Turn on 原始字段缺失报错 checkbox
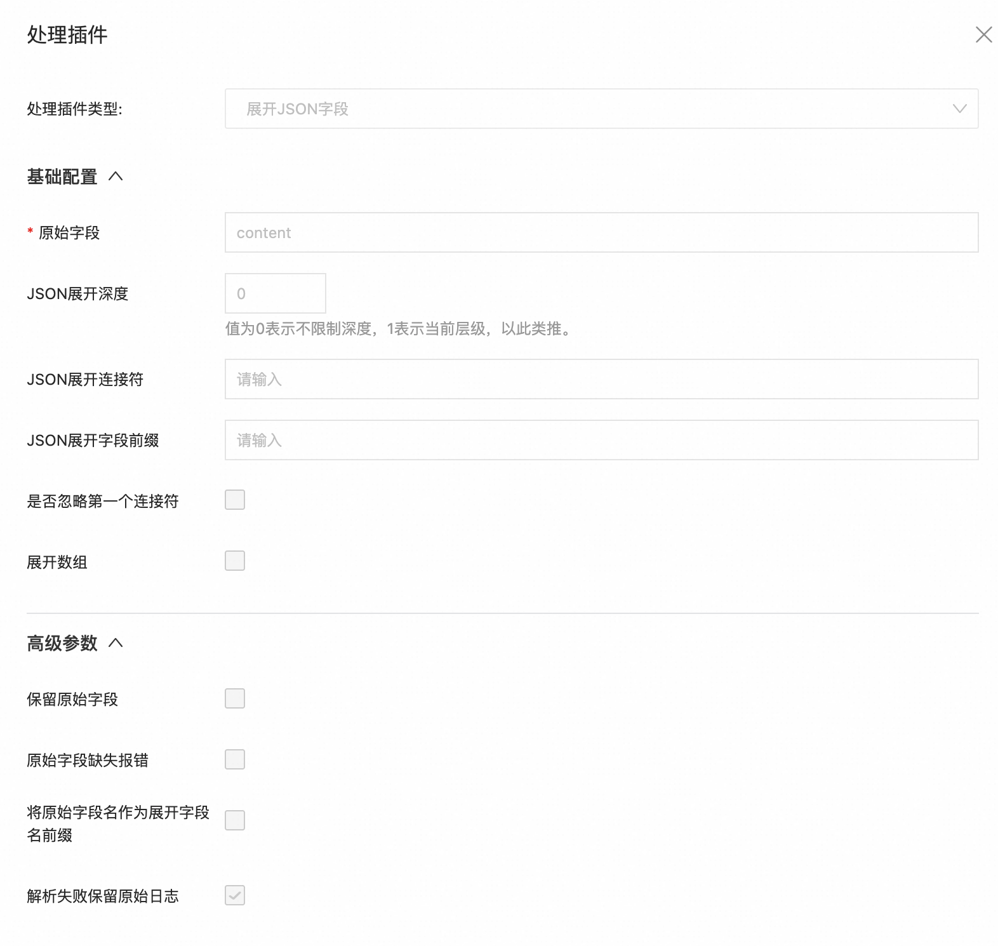The width and height of the screenshot is (998, 946). pyautogui.click(x=235, y=760)
